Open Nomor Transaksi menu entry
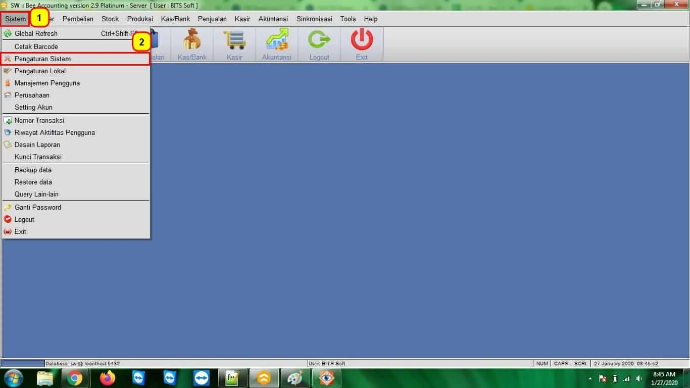 pos(76,120)
